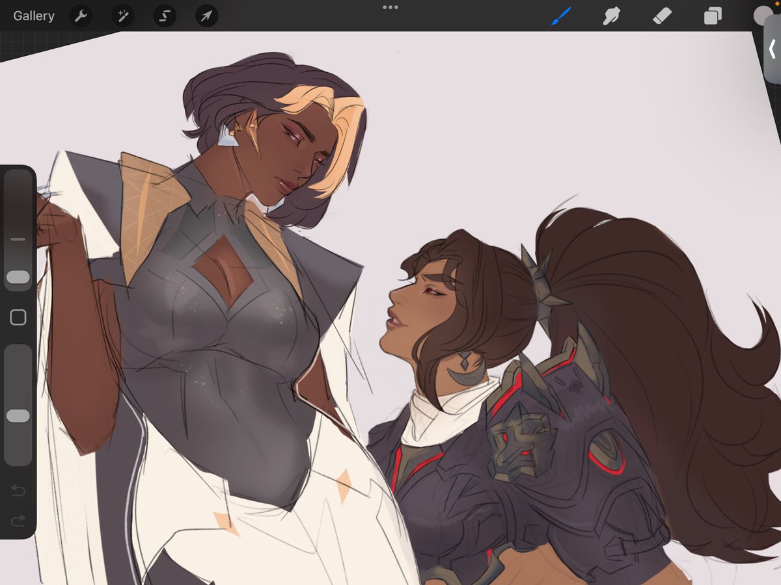The width and height of the screenshot is (781, 585).
Task: Expand the collapsed side panel chevron
Action: coord(772,49)
